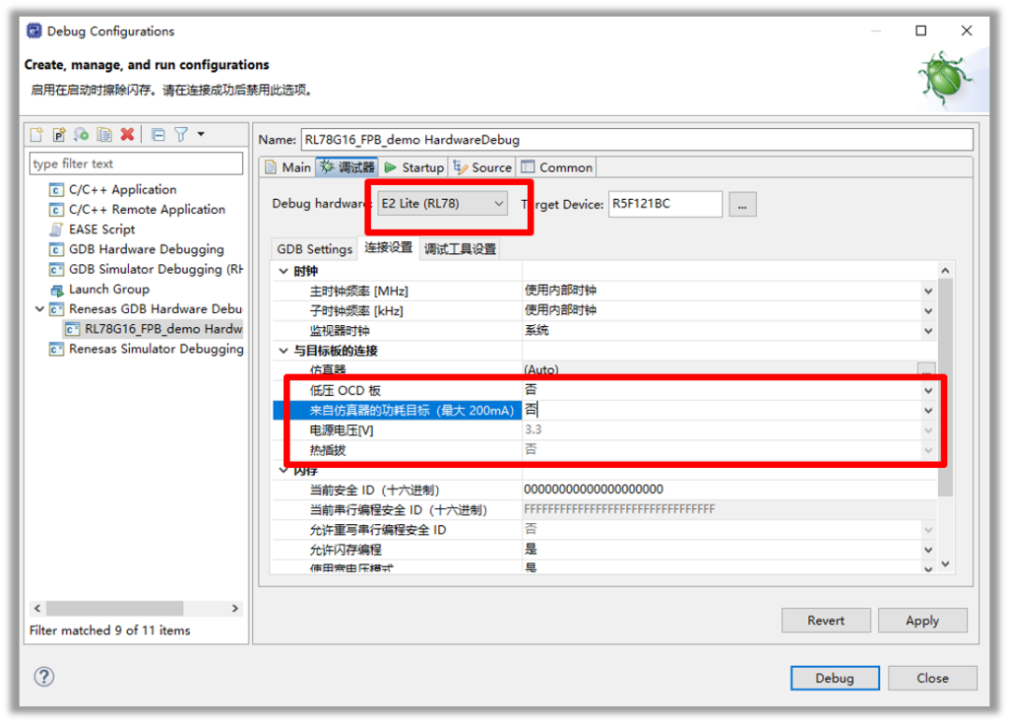This screenshot has width=1009, height=723.
Task: Click the Target Device R5F121BC field
Action: tap(665, 204)
